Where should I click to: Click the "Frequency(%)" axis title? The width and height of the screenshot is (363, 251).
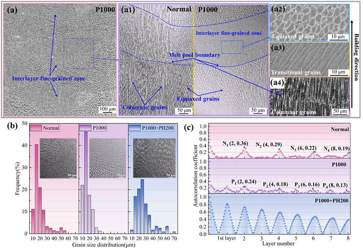18,178
